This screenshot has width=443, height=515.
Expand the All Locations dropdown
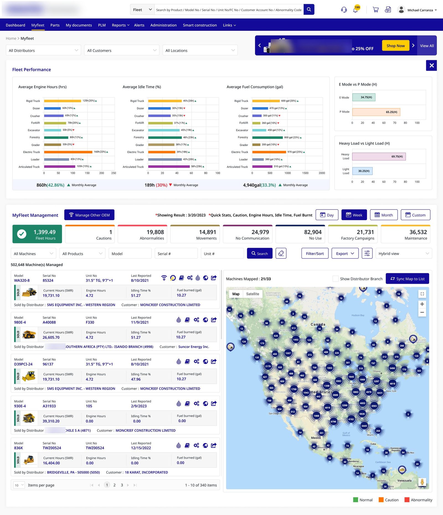200,50
